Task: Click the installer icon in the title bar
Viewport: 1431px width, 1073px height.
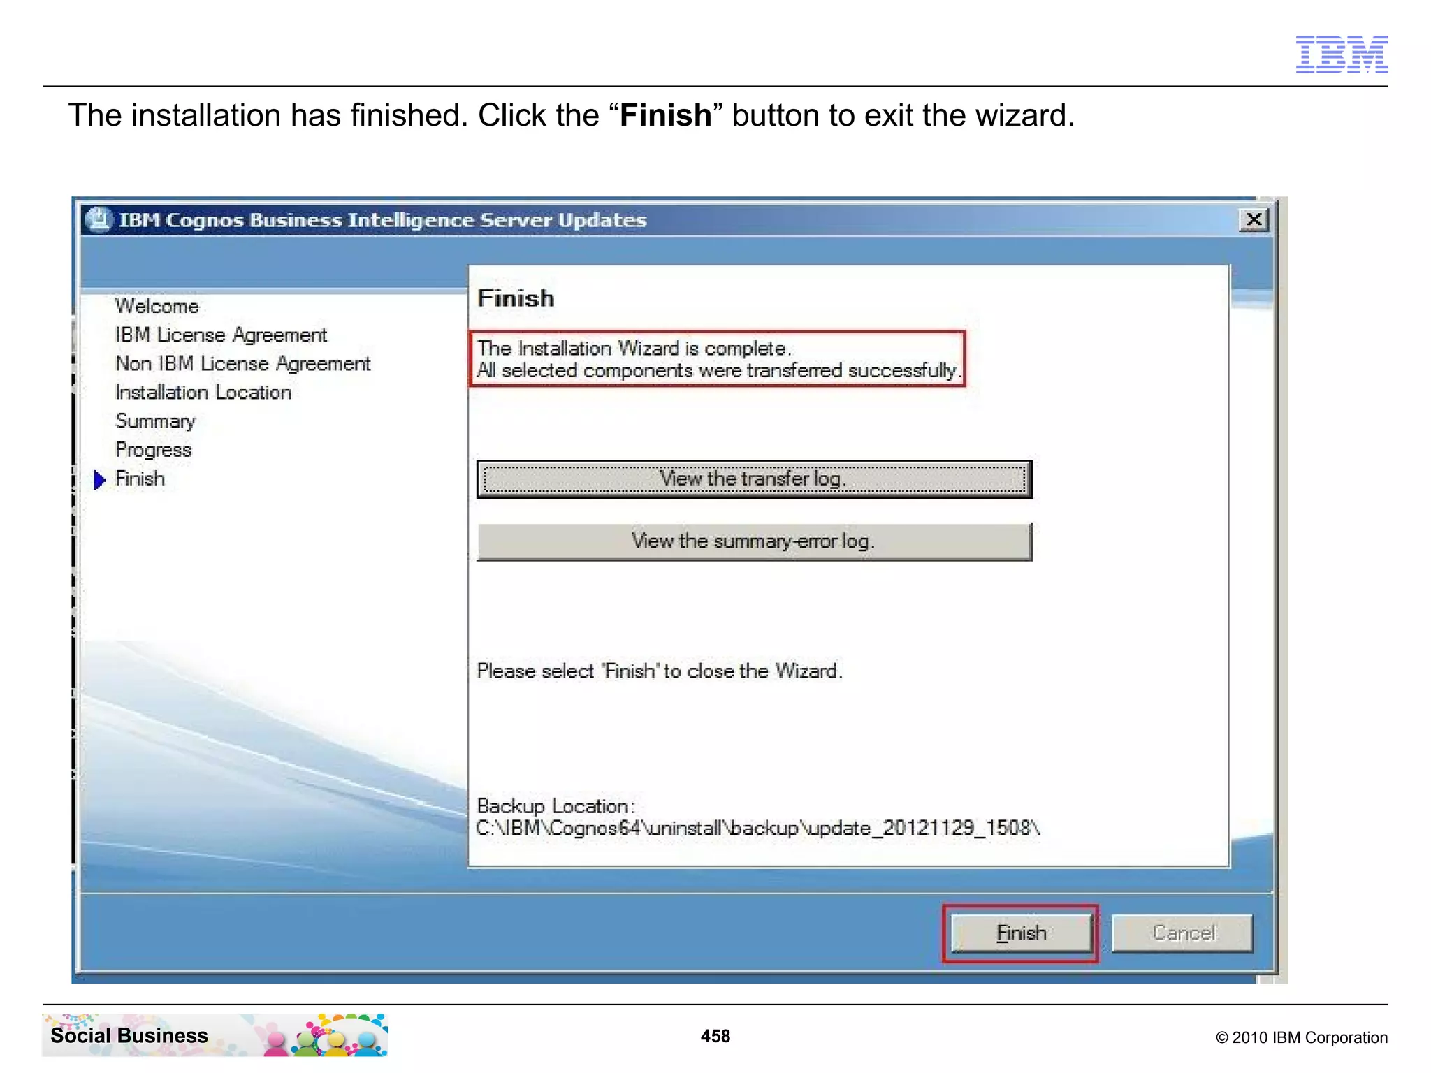Action: tap(99, 220)
